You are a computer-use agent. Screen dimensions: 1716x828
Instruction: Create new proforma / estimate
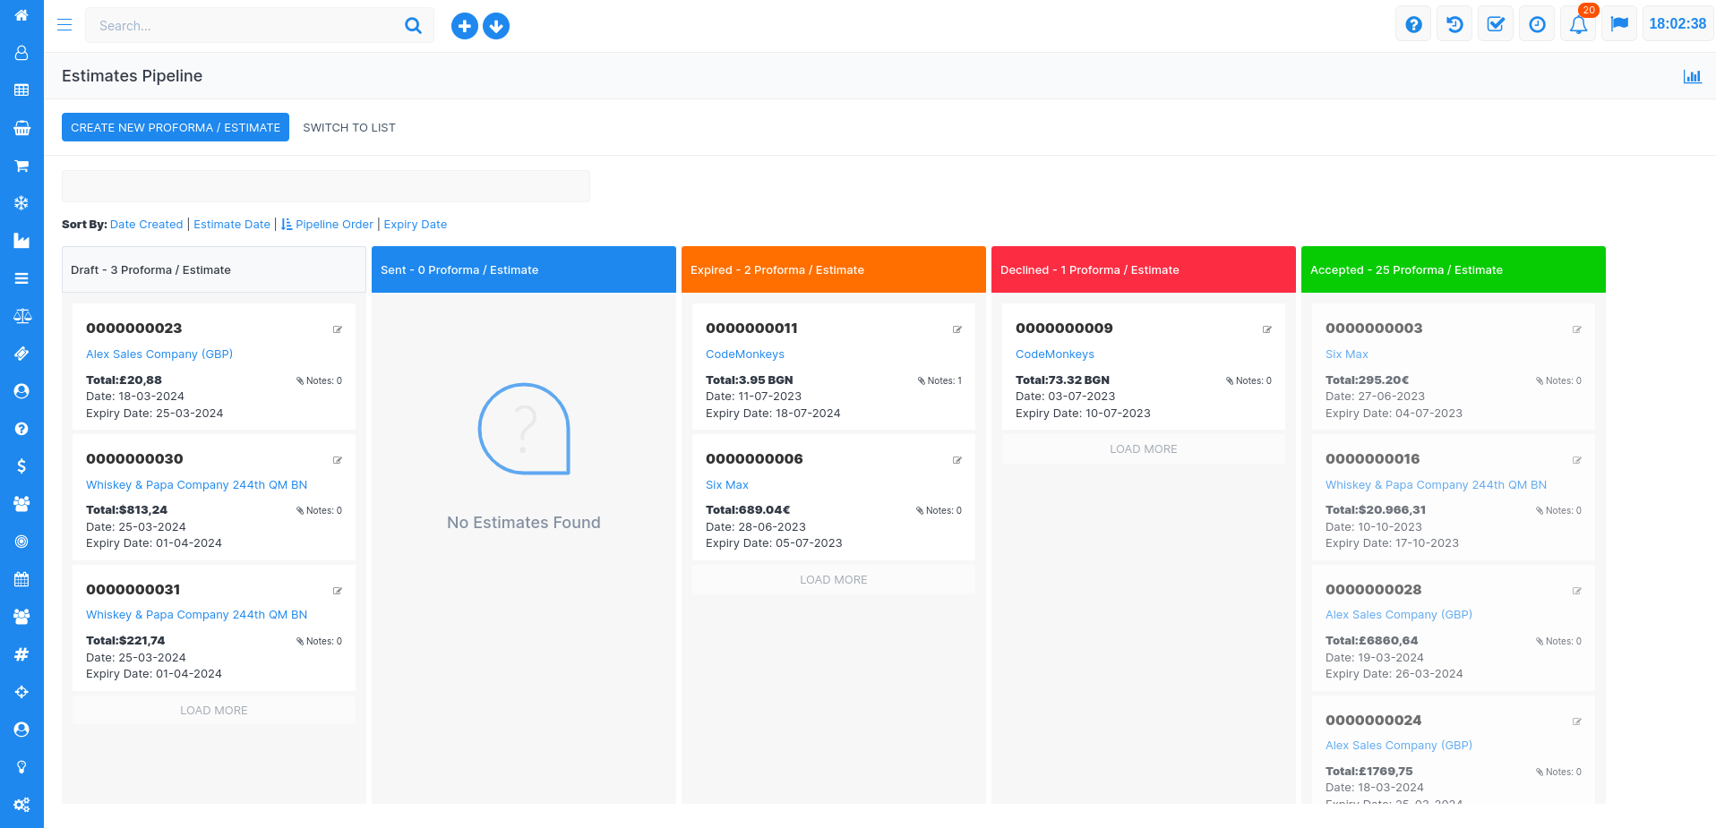tap(176, 127)
